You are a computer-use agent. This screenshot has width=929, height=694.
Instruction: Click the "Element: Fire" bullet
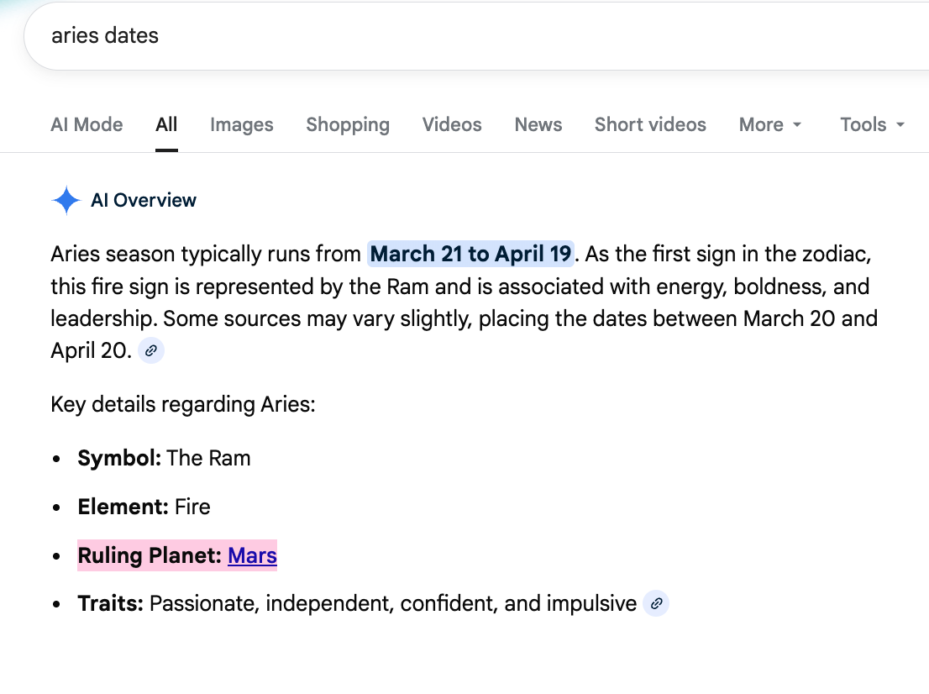point(144,507)
